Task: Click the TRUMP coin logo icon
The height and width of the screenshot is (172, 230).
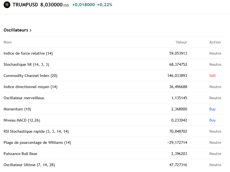Action: (7, 5)
